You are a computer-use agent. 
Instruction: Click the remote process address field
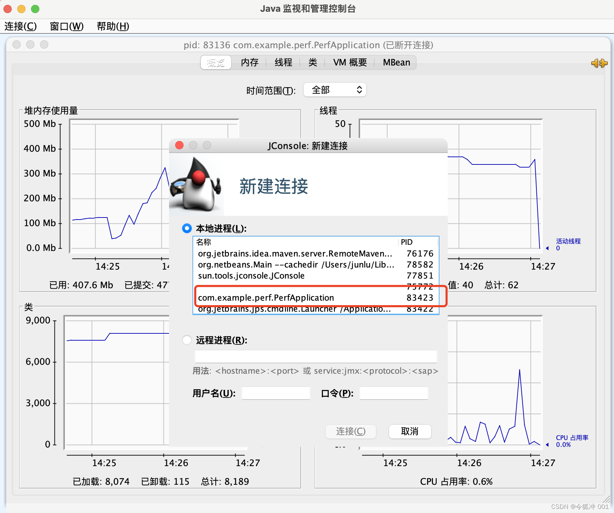[x=316, y=356]
